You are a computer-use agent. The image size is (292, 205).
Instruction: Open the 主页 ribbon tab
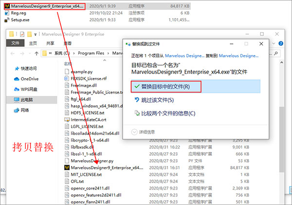tap(33, 43)
